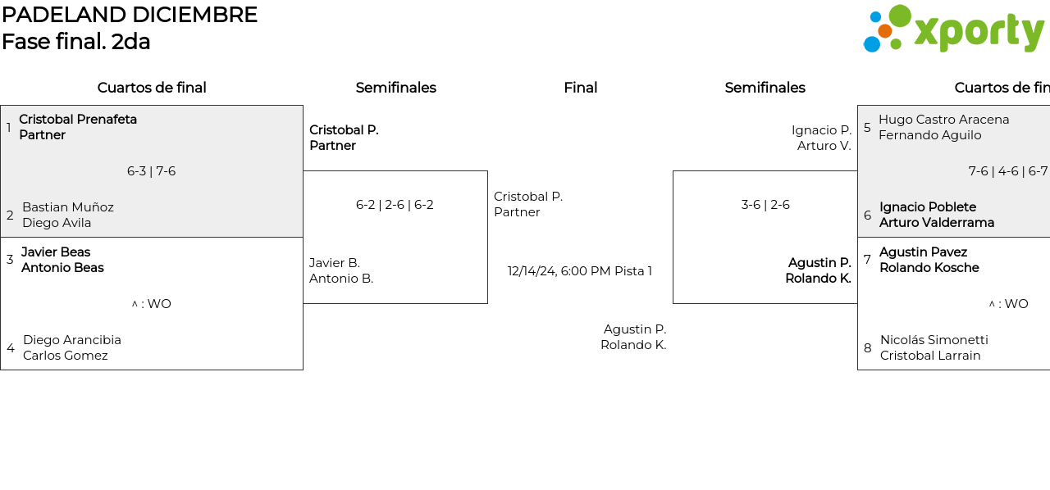Click Bastian Muñoz and Diego Avila team
Viewport: 1050px width, 490px height.
click(68, 215)
